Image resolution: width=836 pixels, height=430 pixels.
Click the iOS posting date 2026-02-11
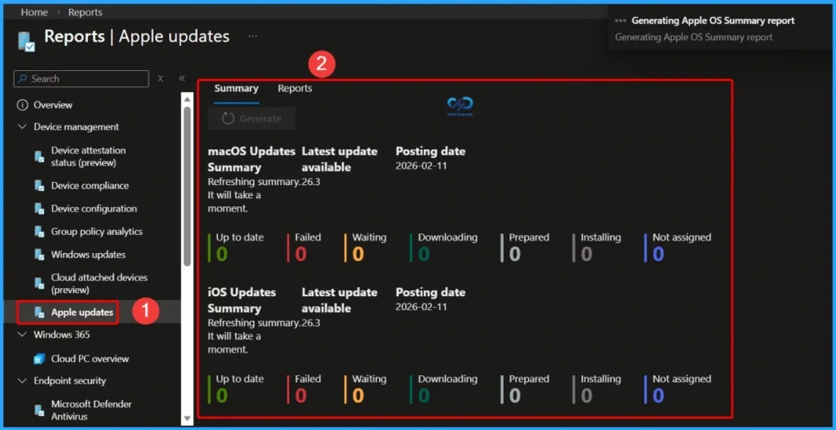pos(421,307)
